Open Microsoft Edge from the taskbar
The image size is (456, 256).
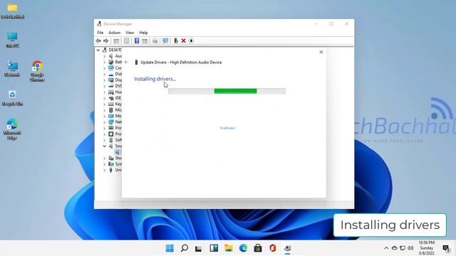[x=243, y=248]
